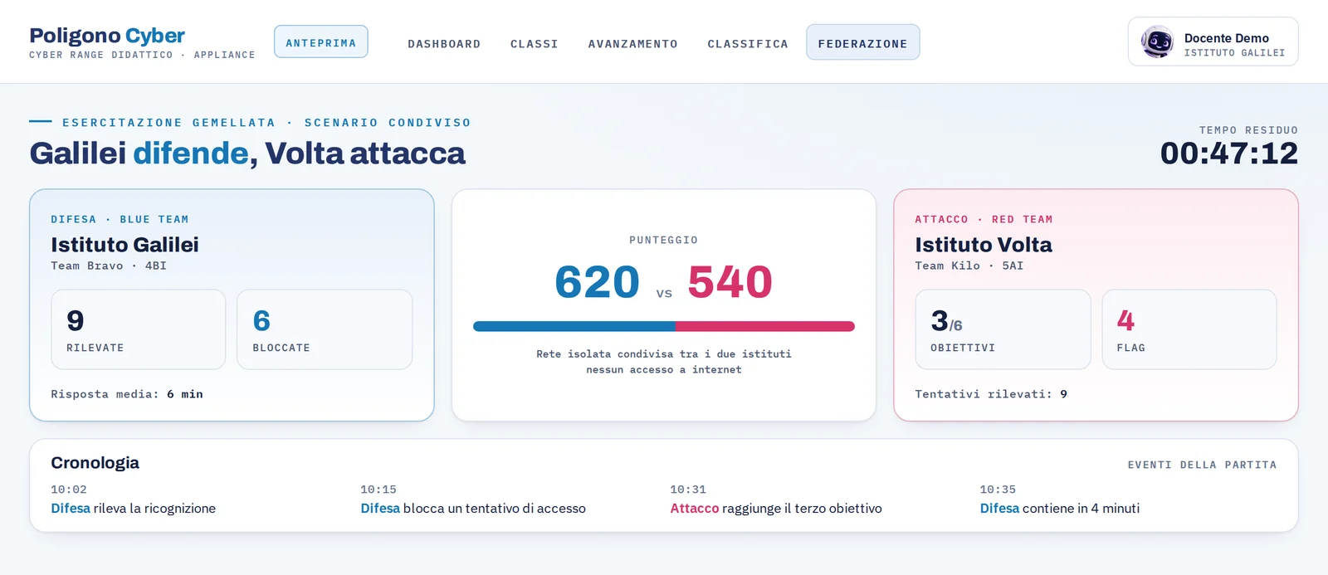Screen dimensions: 1328x575
Task: Switch to the Avanzamento tab
Action: (x=633, y=44)
